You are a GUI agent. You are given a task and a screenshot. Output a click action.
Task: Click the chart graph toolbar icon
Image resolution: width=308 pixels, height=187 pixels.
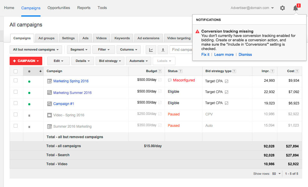click(x=151, y=50)
